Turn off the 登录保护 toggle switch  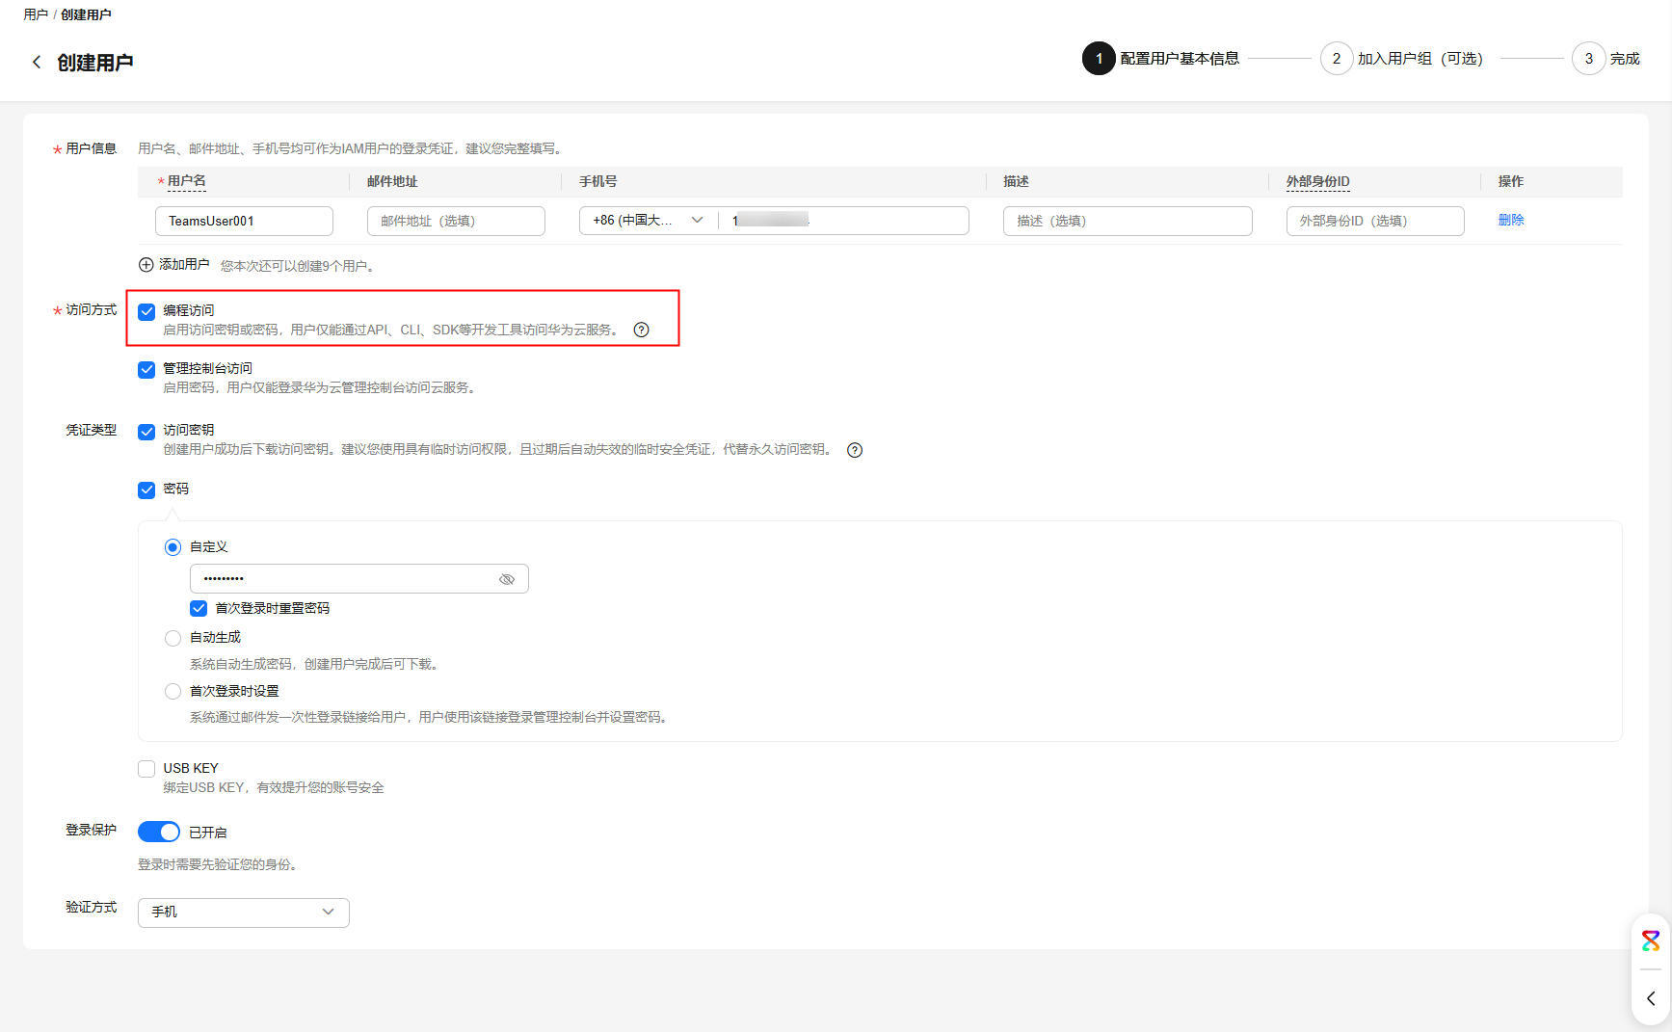pyautogui.click(x=159, y=832)
